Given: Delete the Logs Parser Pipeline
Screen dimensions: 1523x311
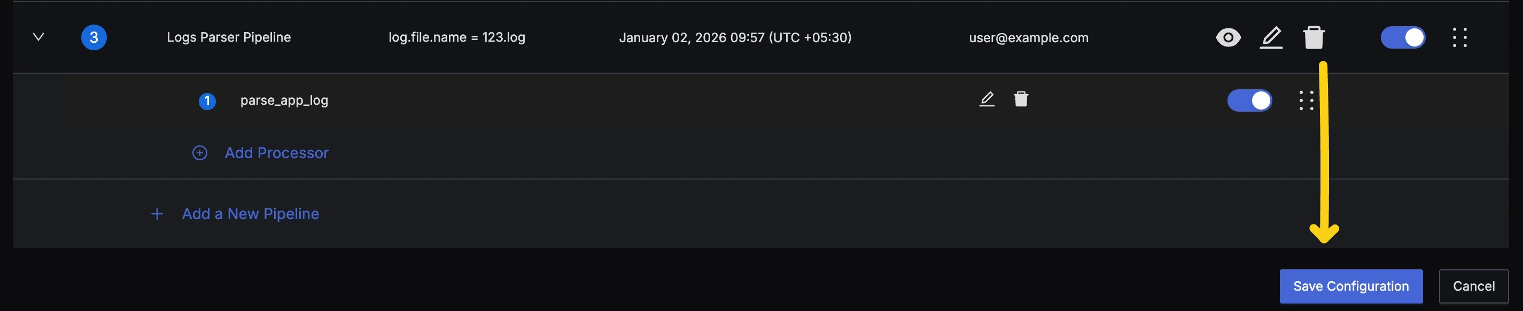Looking at the screenshot, I should pos(1313,37).
